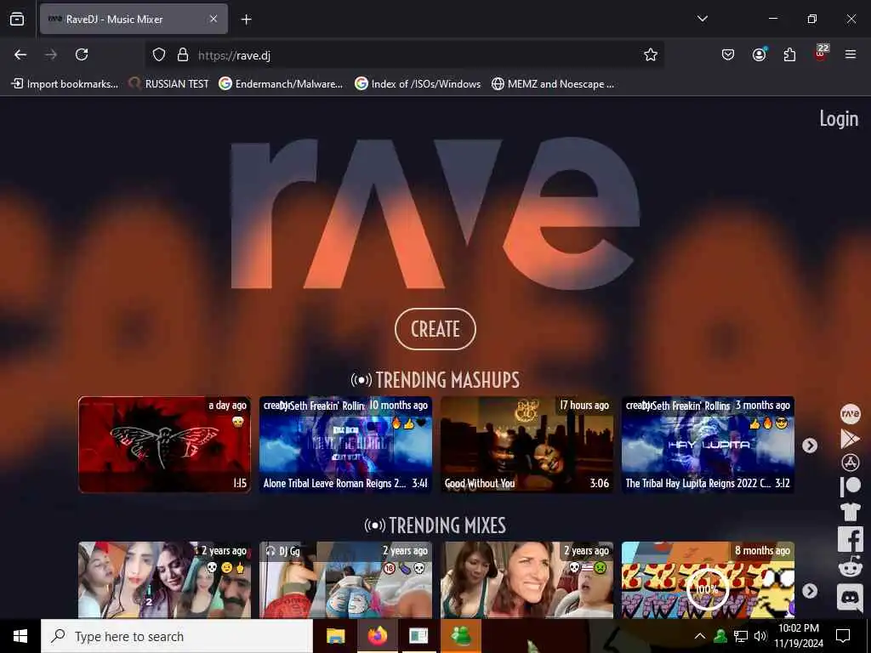Click the CREATE button

tap(435, 329)
